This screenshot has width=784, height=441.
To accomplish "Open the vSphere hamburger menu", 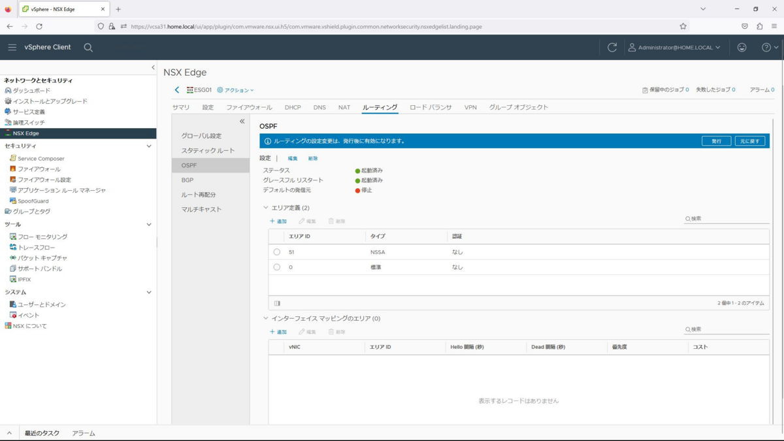I will pyautogui.click(x=12, y=48).
